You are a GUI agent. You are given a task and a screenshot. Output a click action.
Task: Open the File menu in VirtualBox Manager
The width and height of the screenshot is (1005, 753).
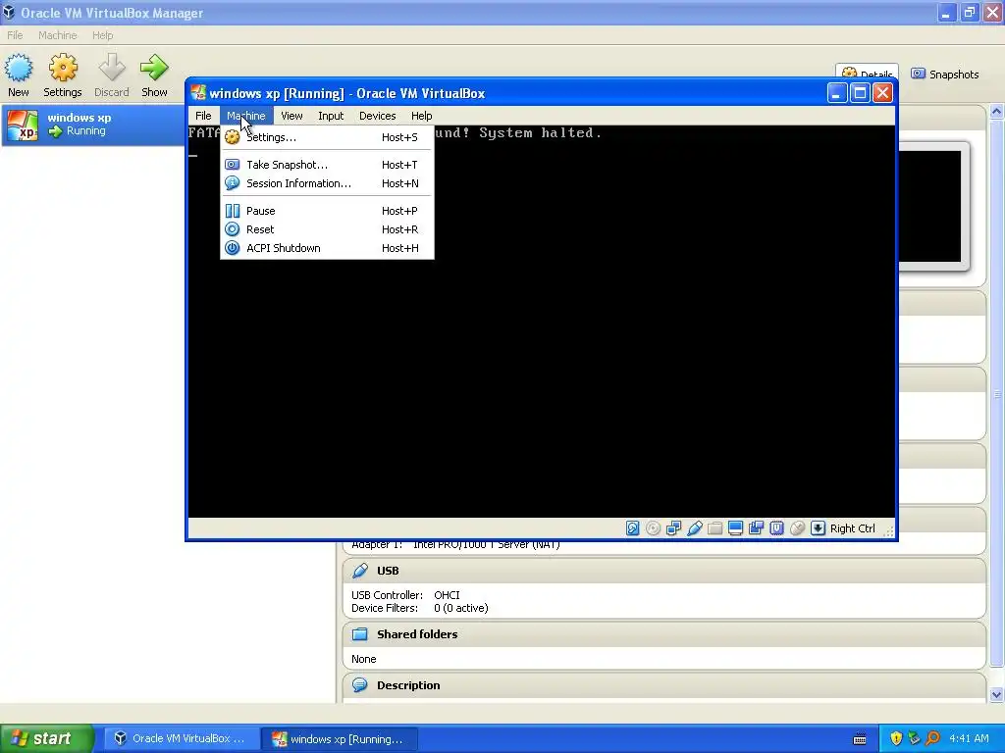(x=15, y=35)
